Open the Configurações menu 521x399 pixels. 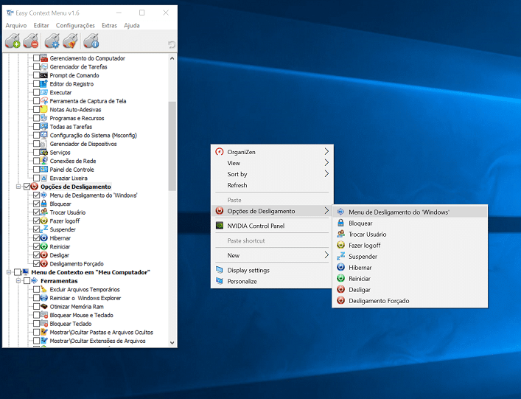(75, 26)
